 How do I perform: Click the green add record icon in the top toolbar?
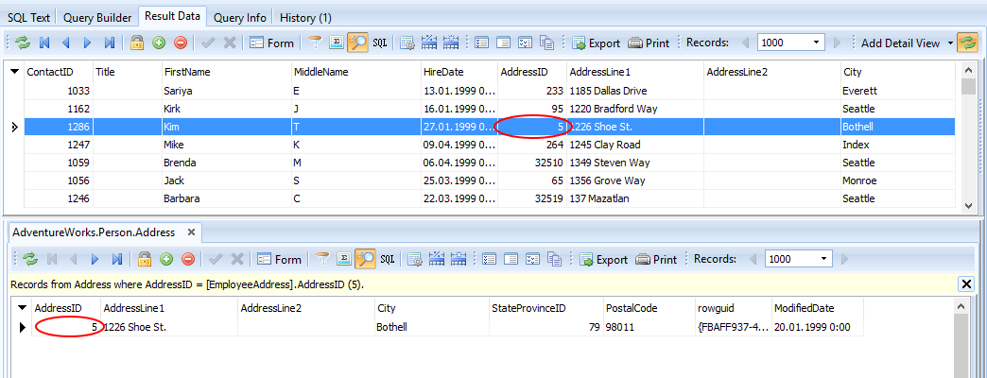(x=158, y=43)
